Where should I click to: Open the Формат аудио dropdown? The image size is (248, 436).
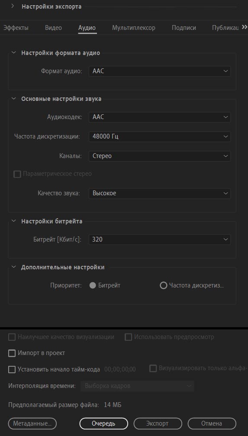click(x=160, y=71)
